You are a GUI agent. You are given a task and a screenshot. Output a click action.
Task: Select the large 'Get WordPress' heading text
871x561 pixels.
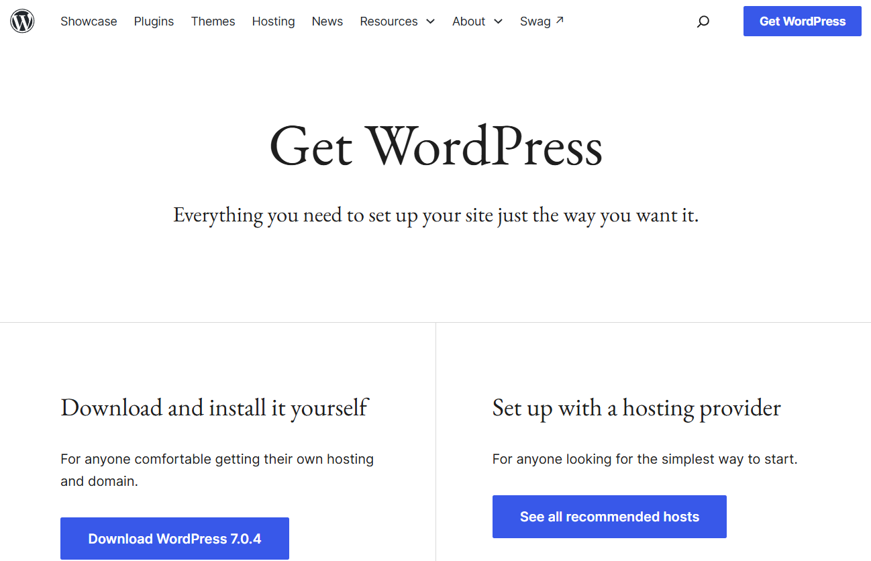tap(436, 146)
